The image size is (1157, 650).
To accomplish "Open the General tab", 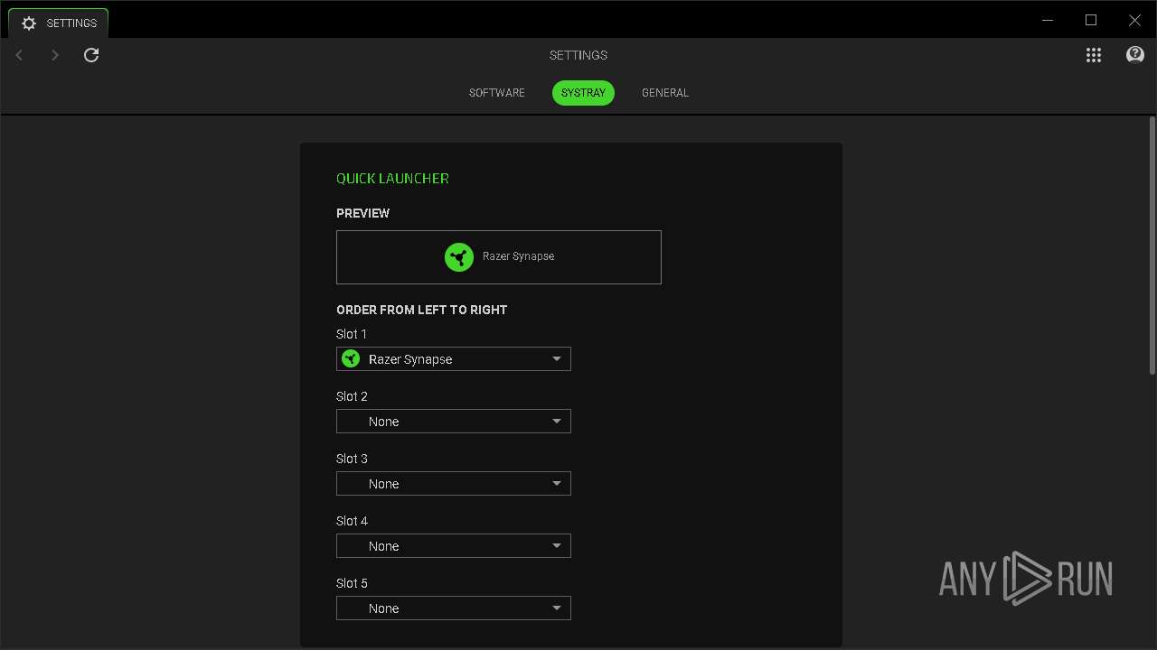I will pos(665,93).
